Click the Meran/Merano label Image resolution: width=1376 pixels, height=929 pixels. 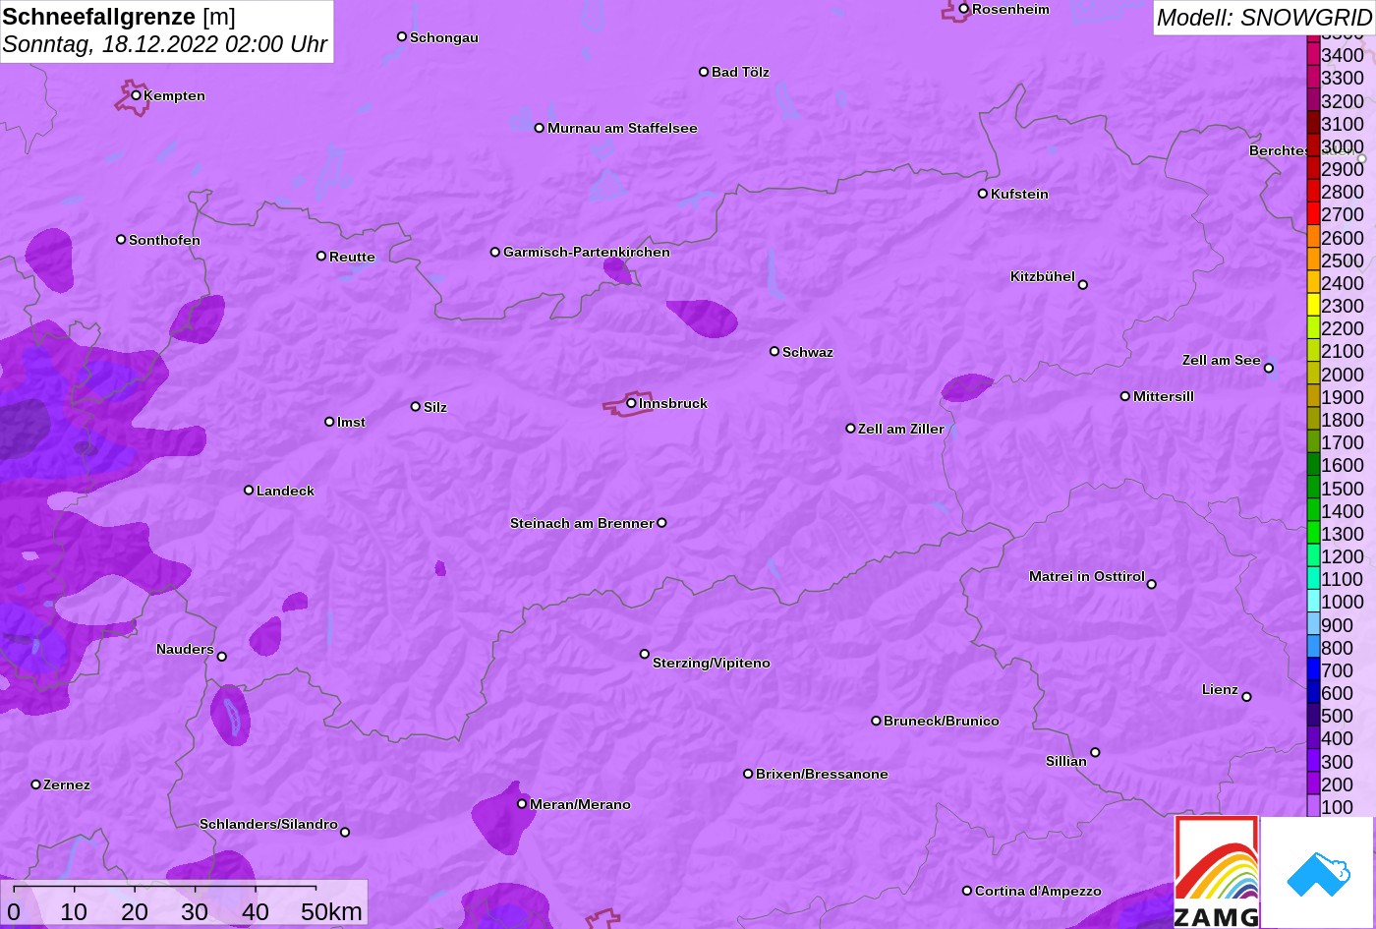[580, 804]
